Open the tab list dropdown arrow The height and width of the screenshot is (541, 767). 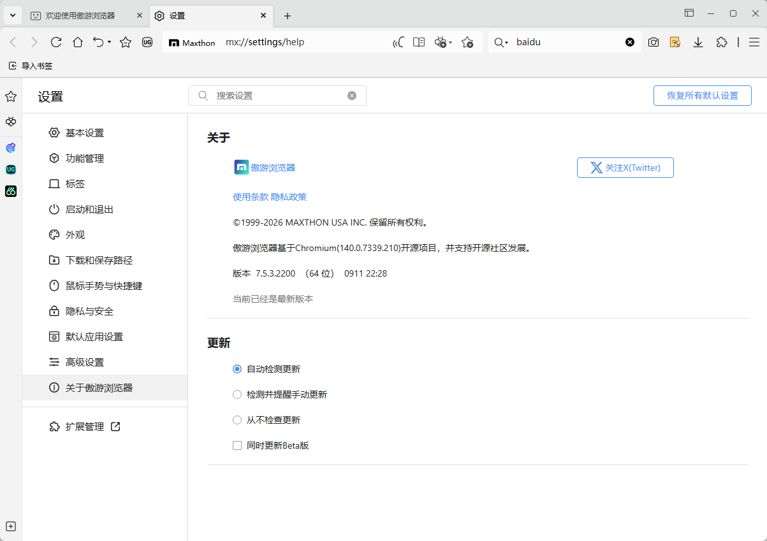coord(12,15)
